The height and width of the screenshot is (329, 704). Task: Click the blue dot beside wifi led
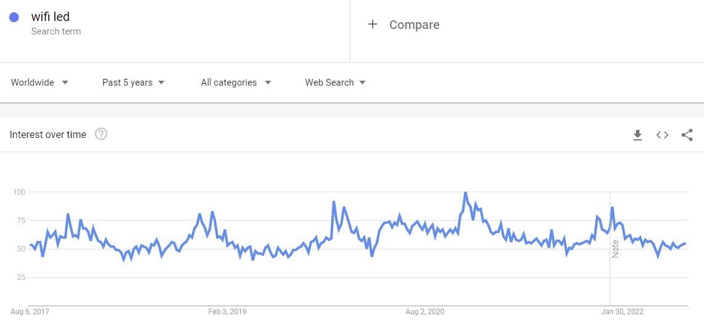coord(15,18)
